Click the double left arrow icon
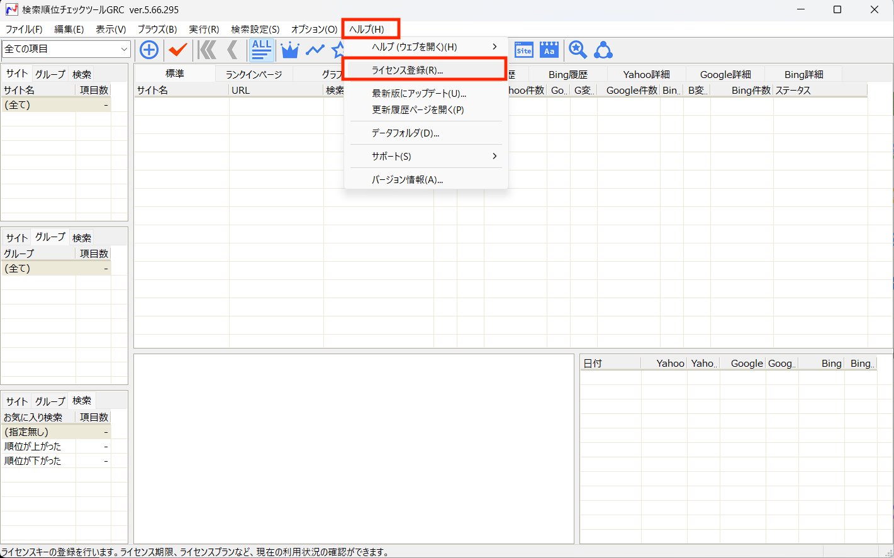 pos(207,50)
